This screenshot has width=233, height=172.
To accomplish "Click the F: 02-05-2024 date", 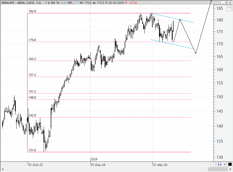I will tap(115, 3).
